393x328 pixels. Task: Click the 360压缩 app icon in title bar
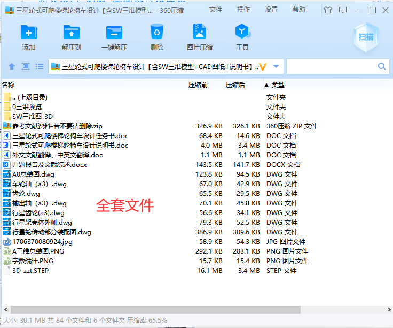point(10,10)
